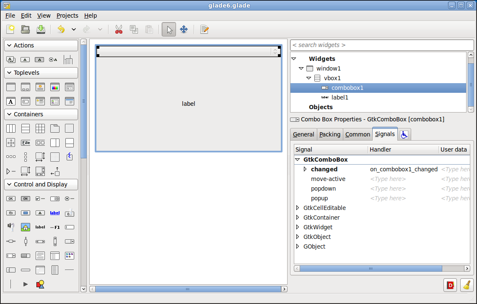Pick the Icon View widget icon
The height and width of the screenshot is (304, 477).
(69, 256)
